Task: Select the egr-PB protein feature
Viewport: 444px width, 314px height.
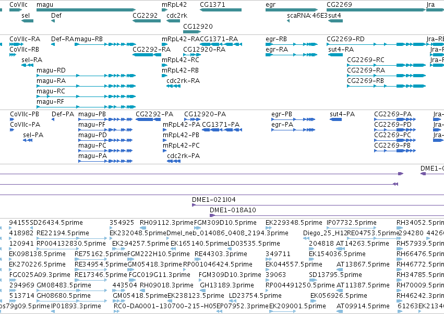Action: click(293, 119)
